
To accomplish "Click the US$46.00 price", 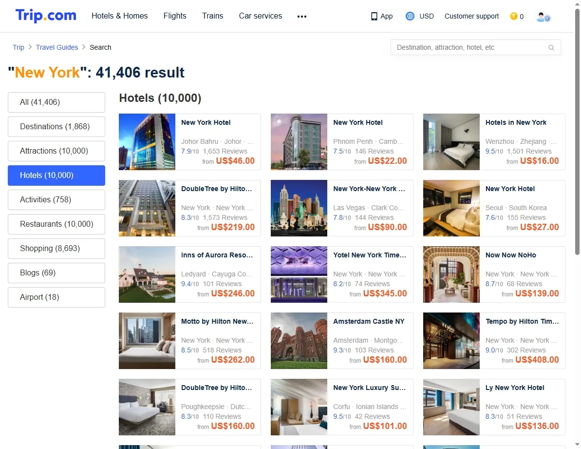I will pos(235,161).
